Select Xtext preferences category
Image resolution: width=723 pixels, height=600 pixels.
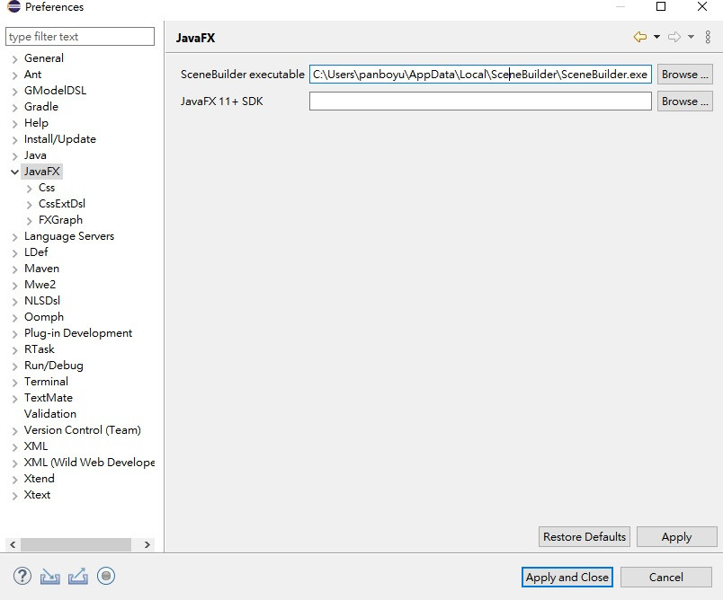coord(38,495)
